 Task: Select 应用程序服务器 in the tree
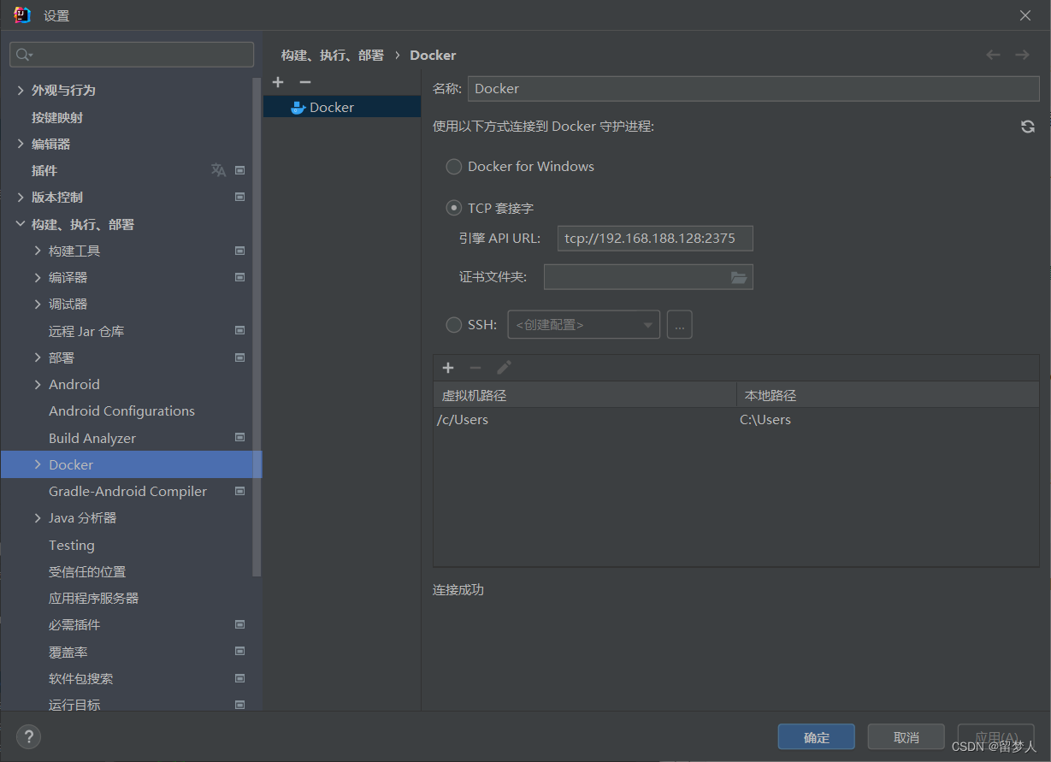pos(94,598)
